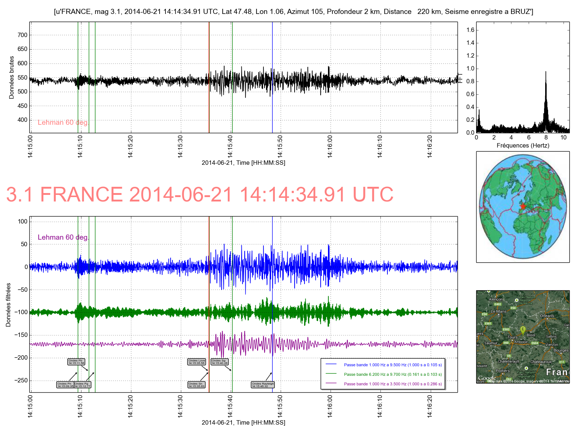This screenshot has height=436, width=587.
Task: Click the red star on the globe
Action: coord(523,207)
